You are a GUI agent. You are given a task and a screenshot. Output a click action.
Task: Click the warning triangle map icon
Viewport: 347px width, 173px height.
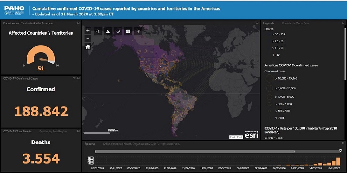tap(108, 31)
